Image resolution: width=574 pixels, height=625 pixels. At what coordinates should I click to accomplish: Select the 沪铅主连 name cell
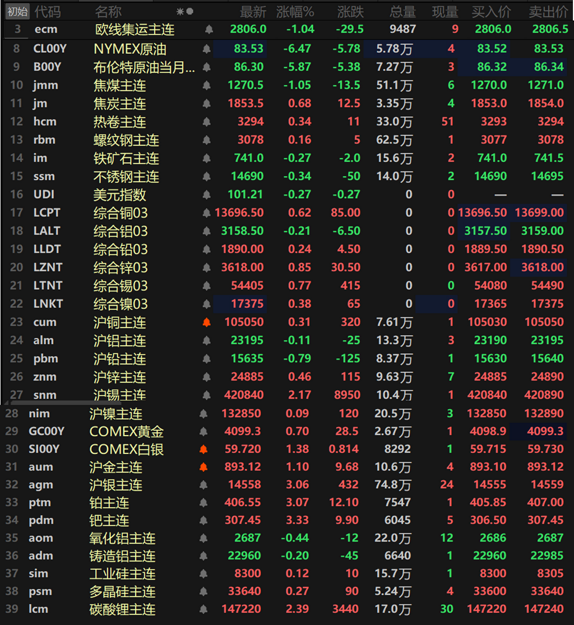click(119, 359)
